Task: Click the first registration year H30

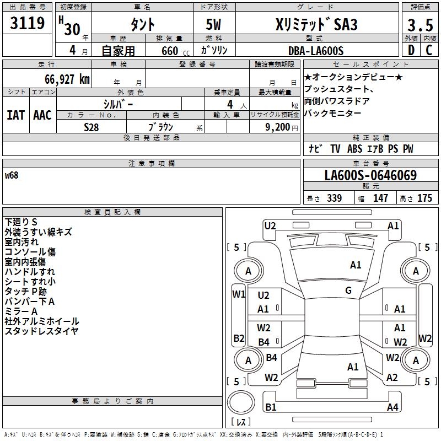Action: pyautogui.click(x=69, y=26)
